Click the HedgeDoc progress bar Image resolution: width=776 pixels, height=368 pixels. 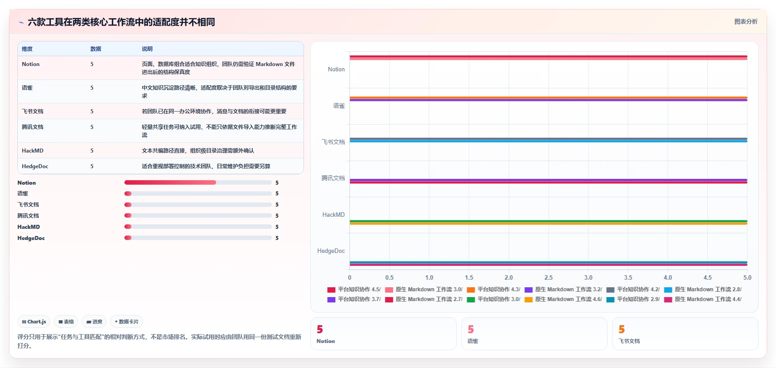coord(198,238)
